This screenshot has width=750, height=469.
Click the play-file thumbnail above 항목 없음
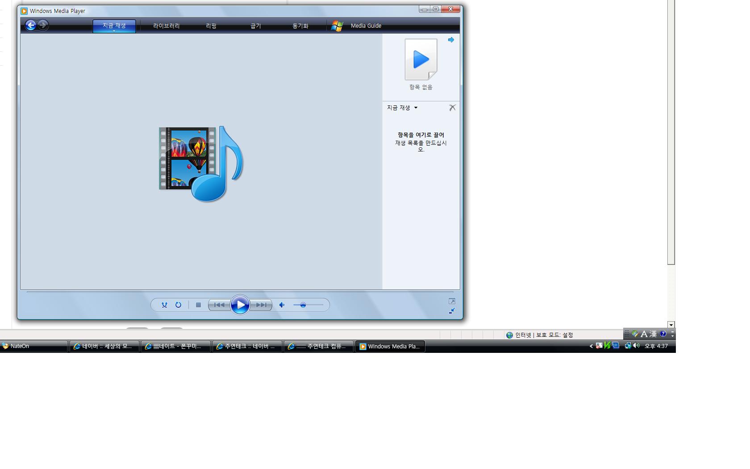421,59
